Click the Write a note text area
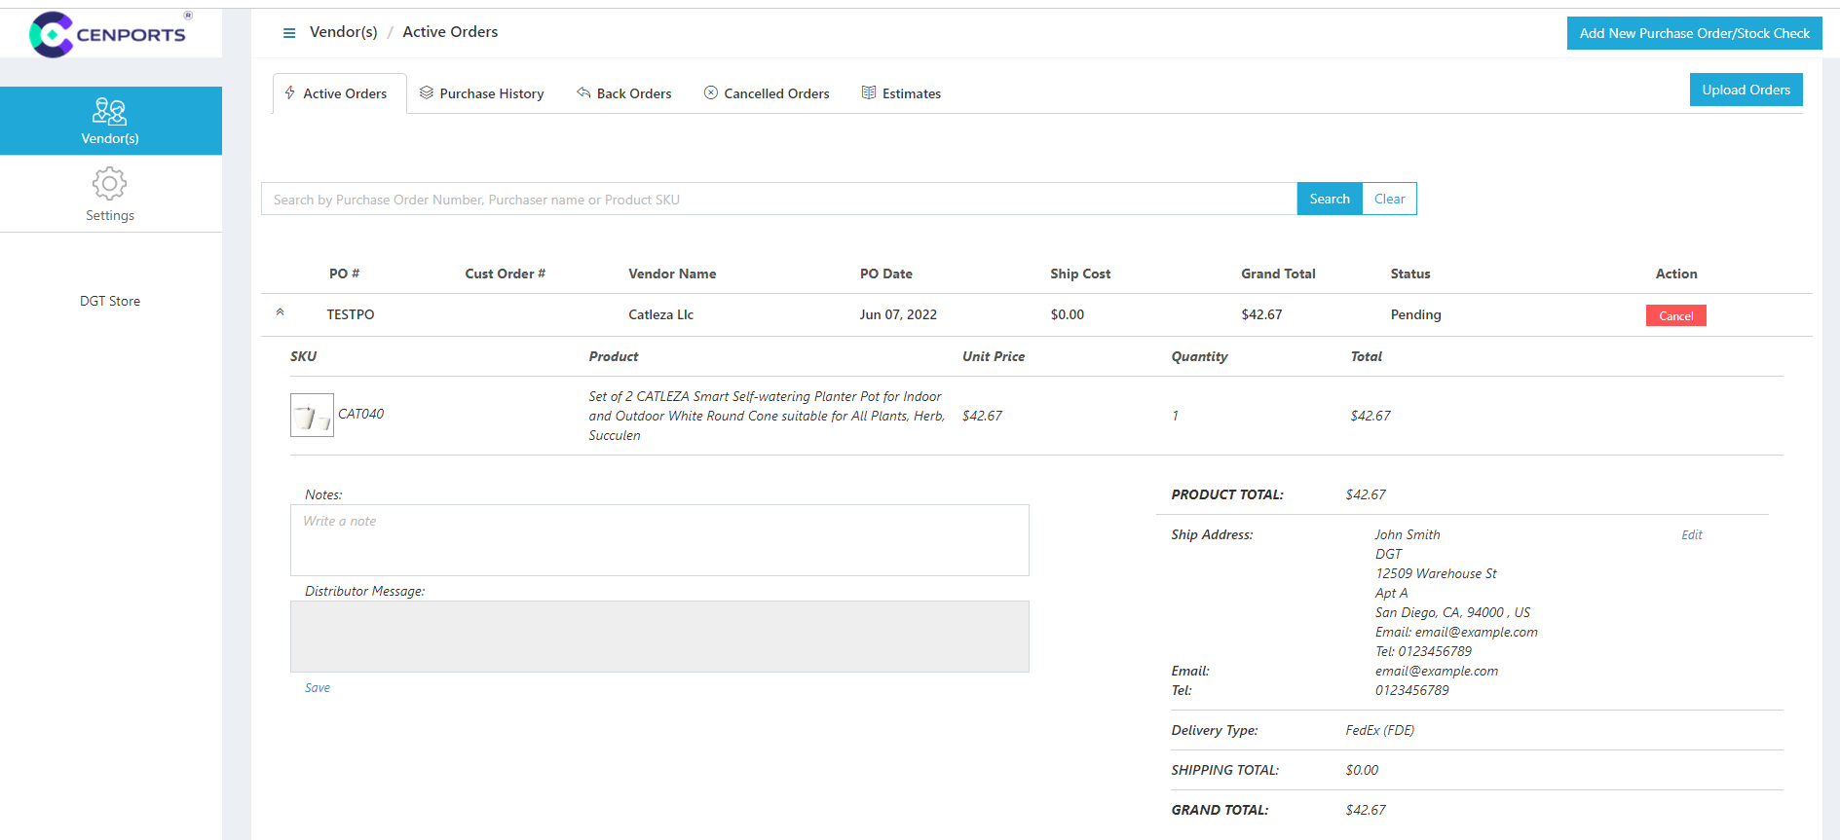 (x=659, y=540)
